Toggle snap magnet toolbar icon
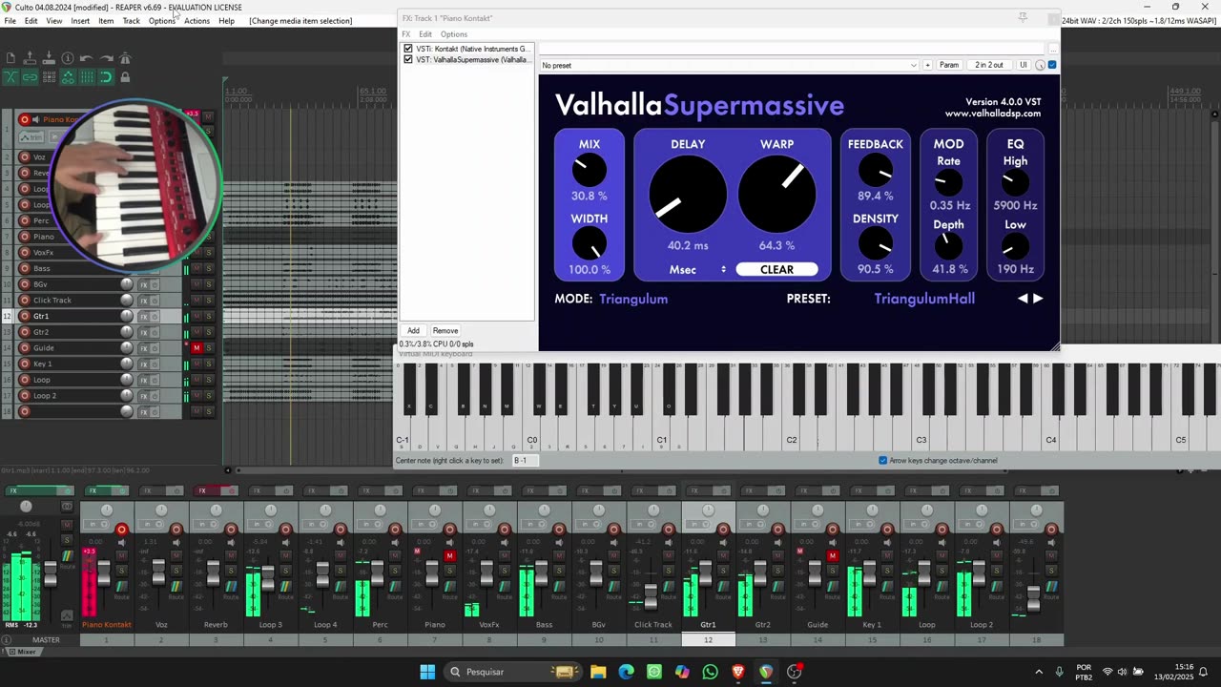 coord(106,76)
